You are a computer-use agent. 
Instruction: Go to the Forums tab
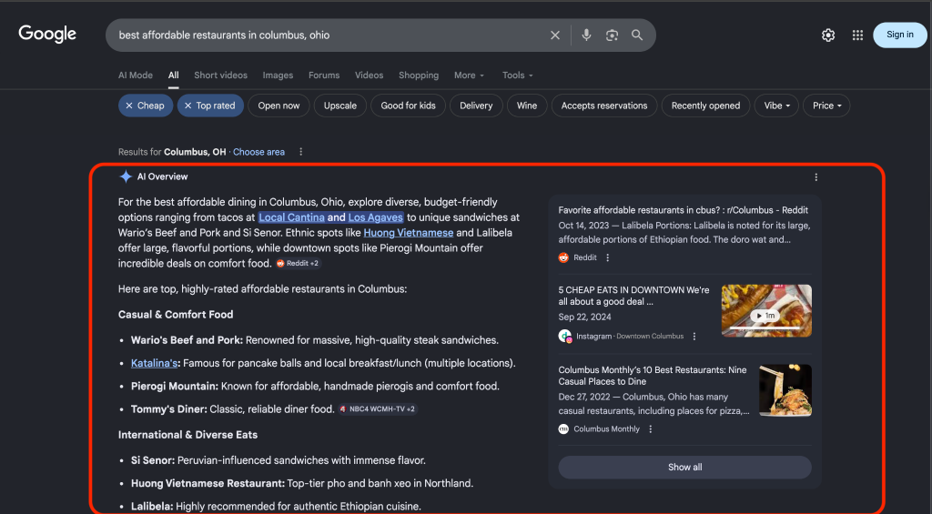(x=324, y=75)
